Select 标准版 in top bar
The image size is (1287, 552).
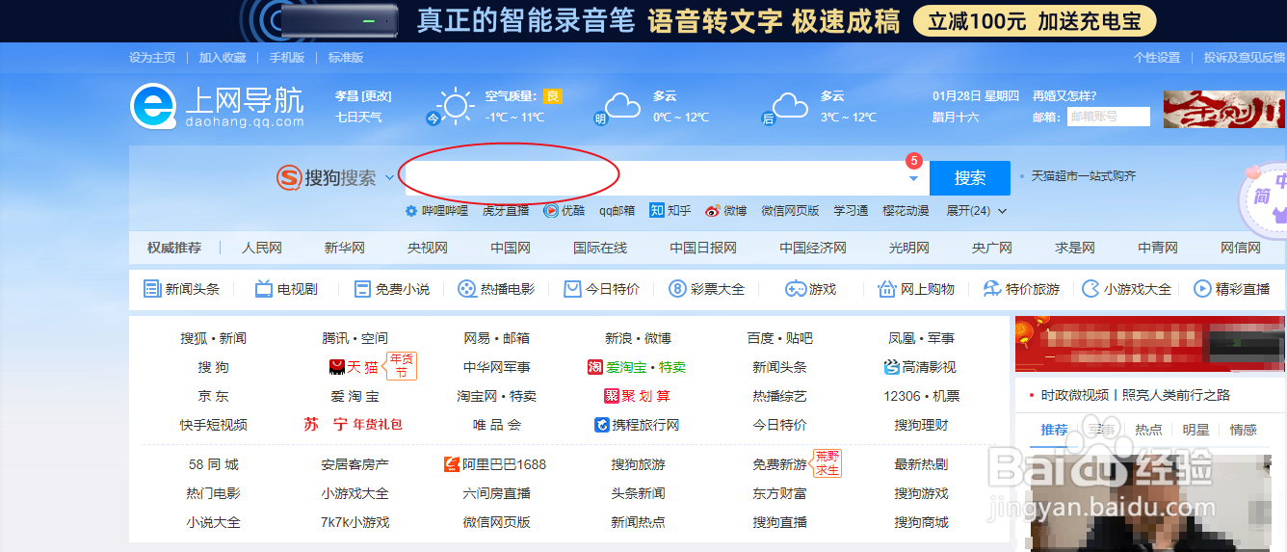pos(346,58)
